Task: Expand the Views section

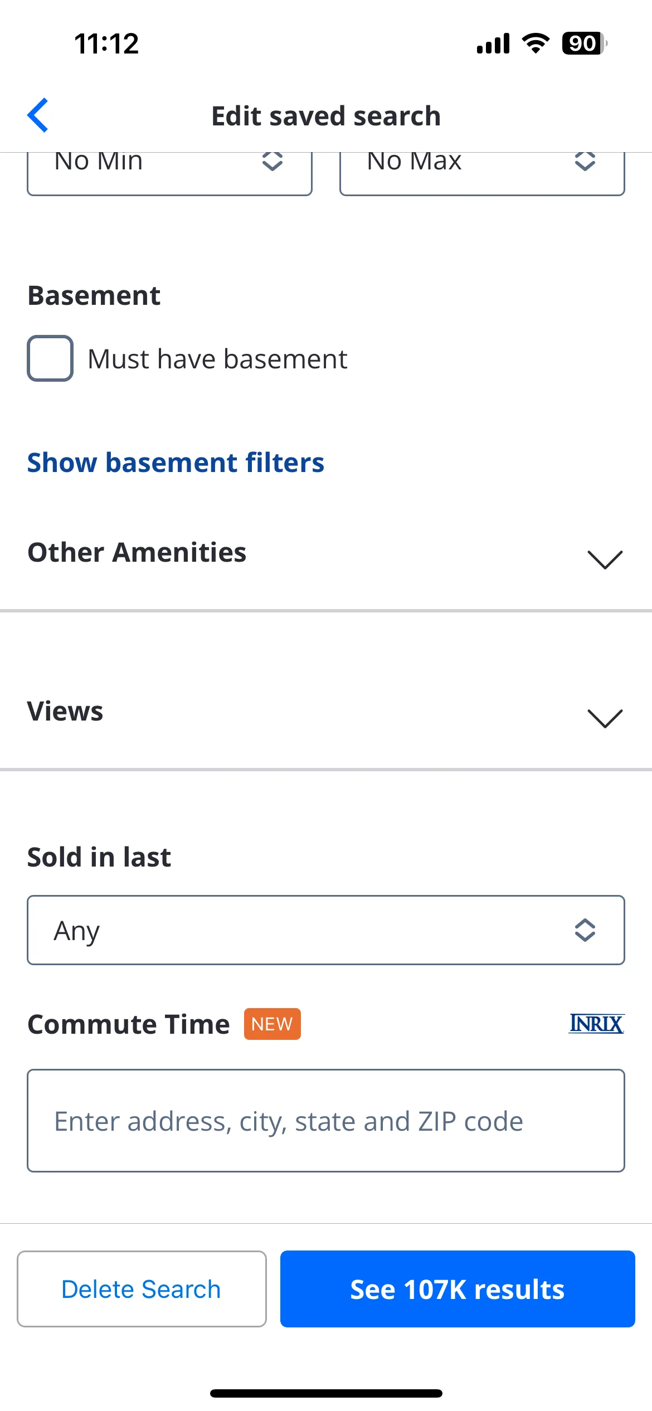Action: coord(326,712)
